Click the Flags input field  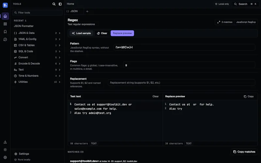189,65
